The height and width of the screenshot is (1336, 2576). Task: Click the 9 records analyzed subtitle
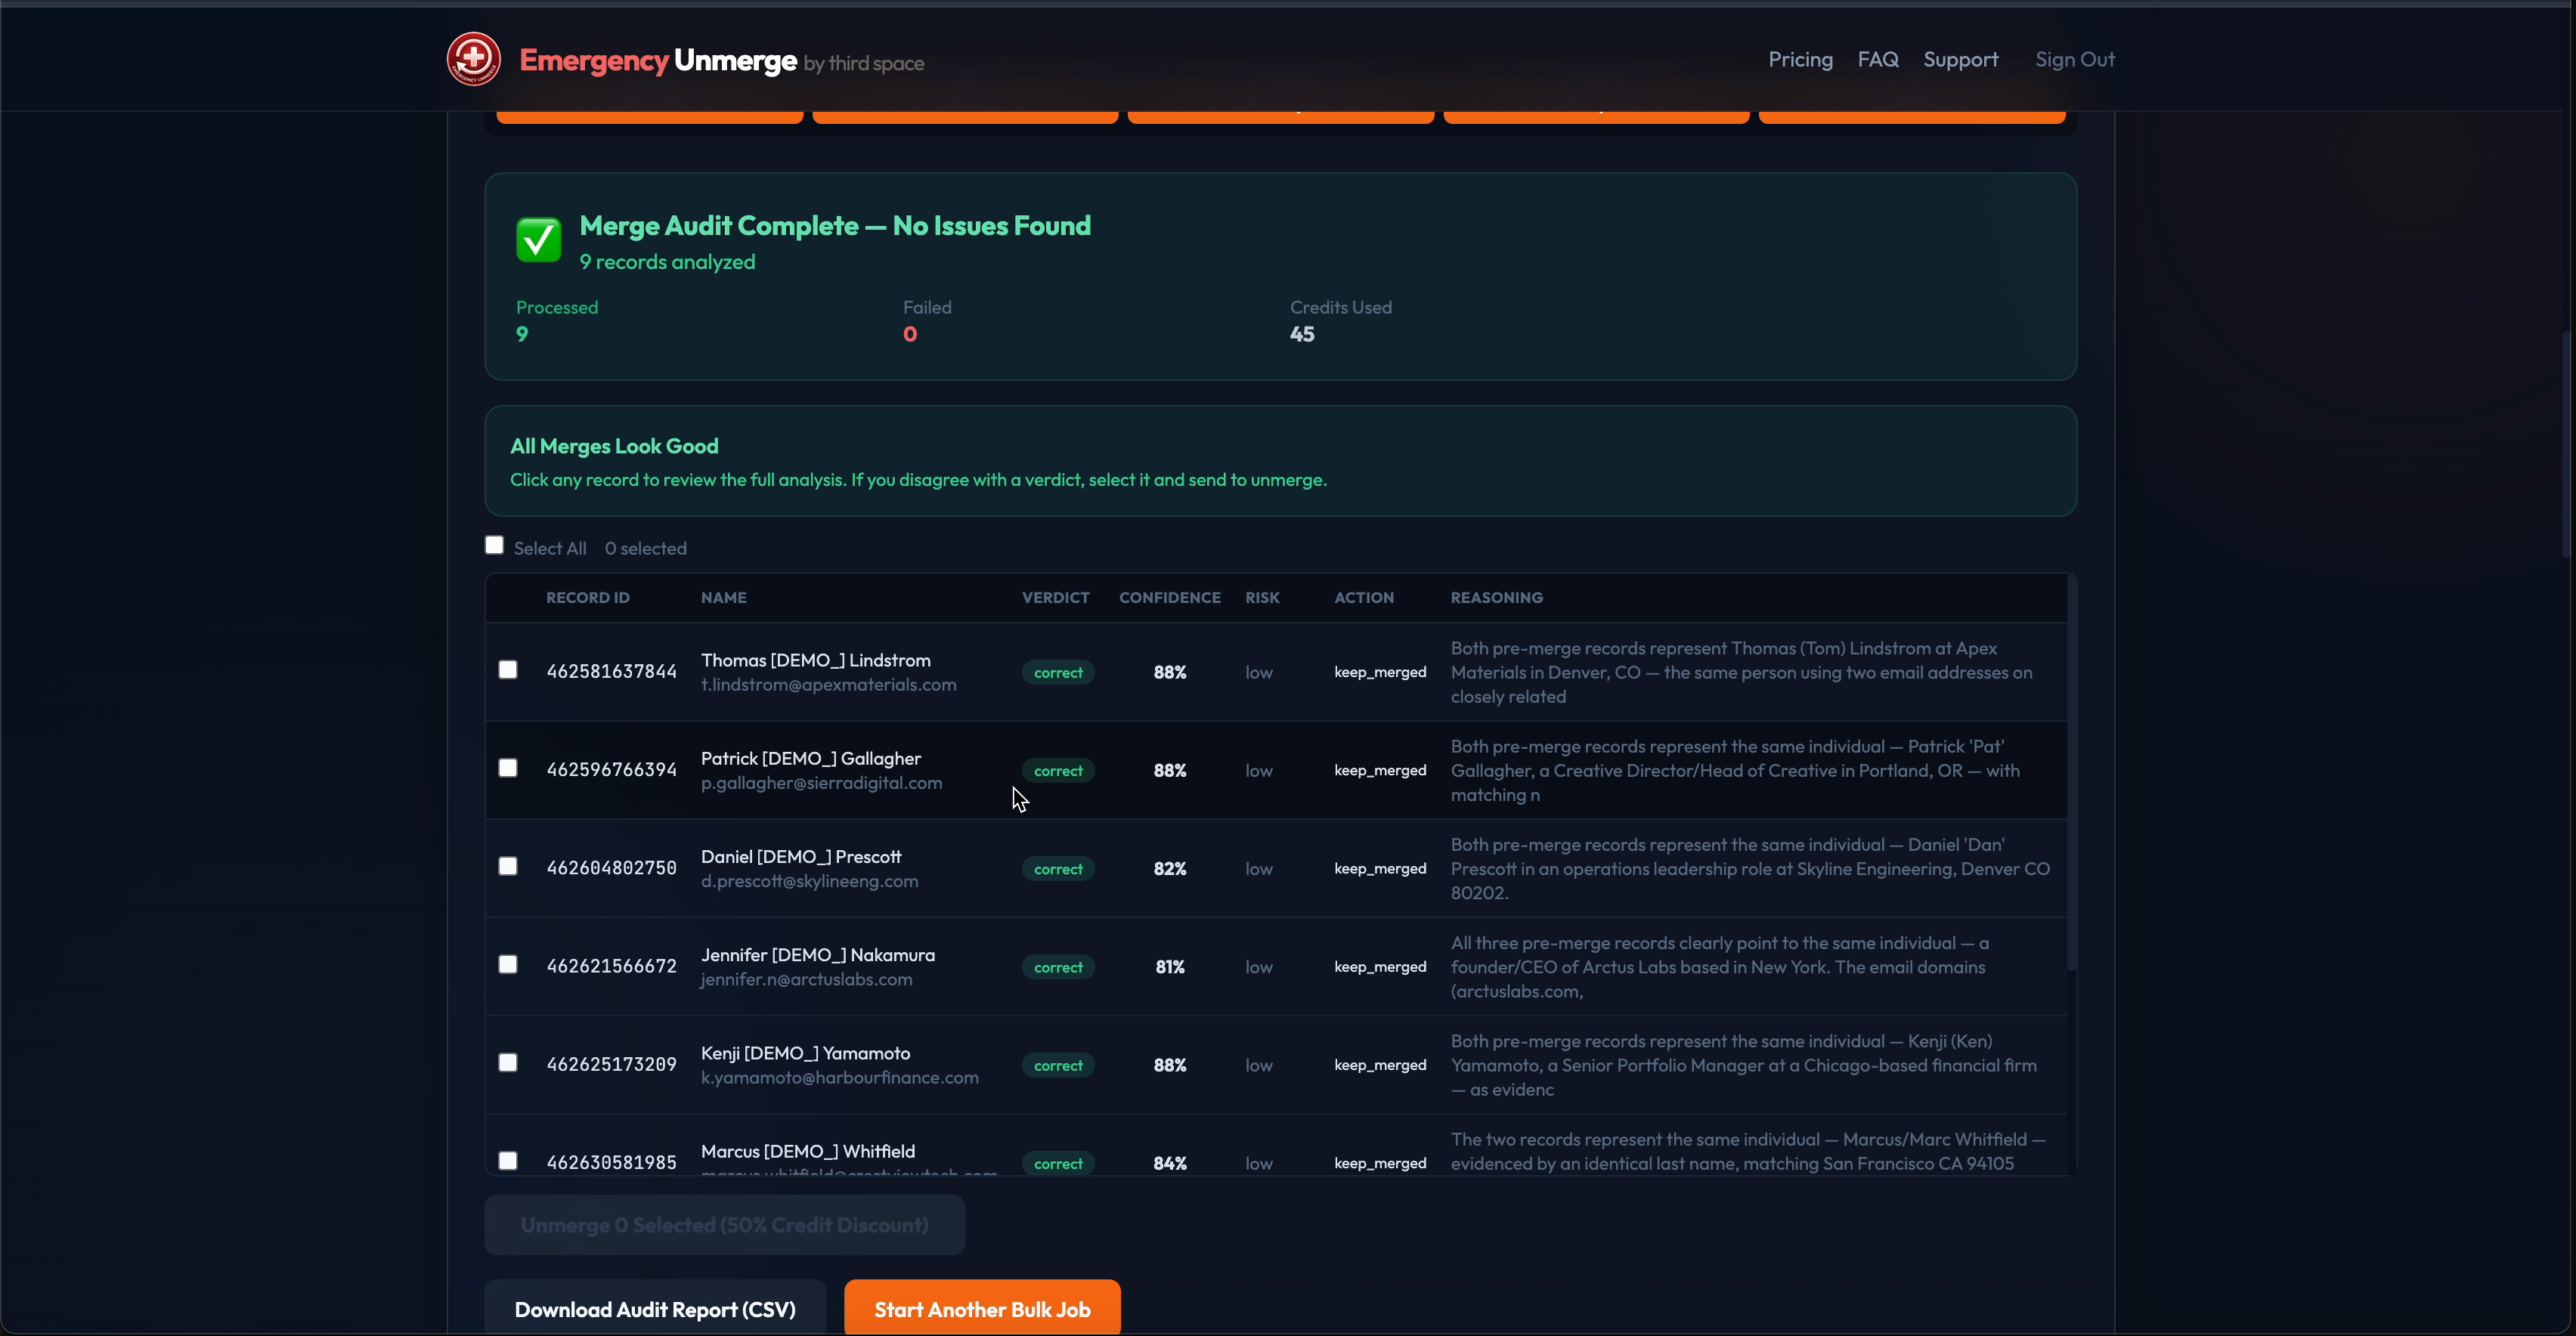[x=667, y=262]
